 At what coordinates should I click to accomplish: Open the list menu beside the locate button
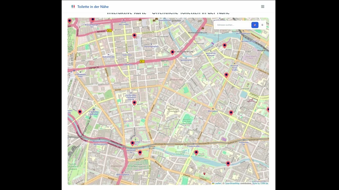tap(262, 25)
